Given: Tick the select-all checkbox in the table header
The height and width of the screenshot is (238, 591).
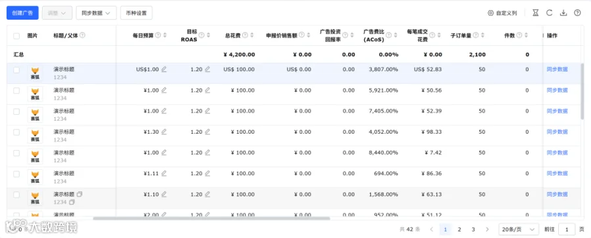Looking at the screenshot, I should pos(16,36).
